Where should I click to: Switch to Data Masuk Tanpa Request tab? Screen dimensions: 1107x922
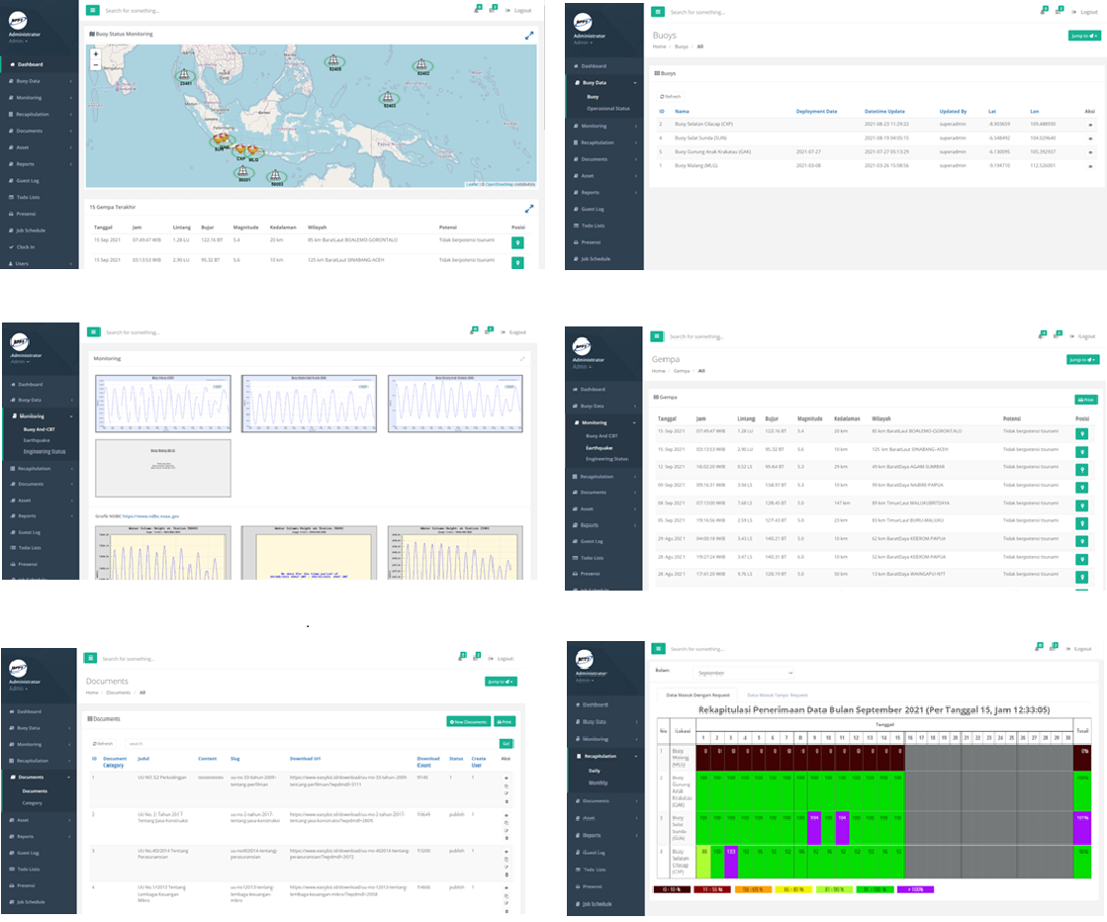click(x=778, y=695)
